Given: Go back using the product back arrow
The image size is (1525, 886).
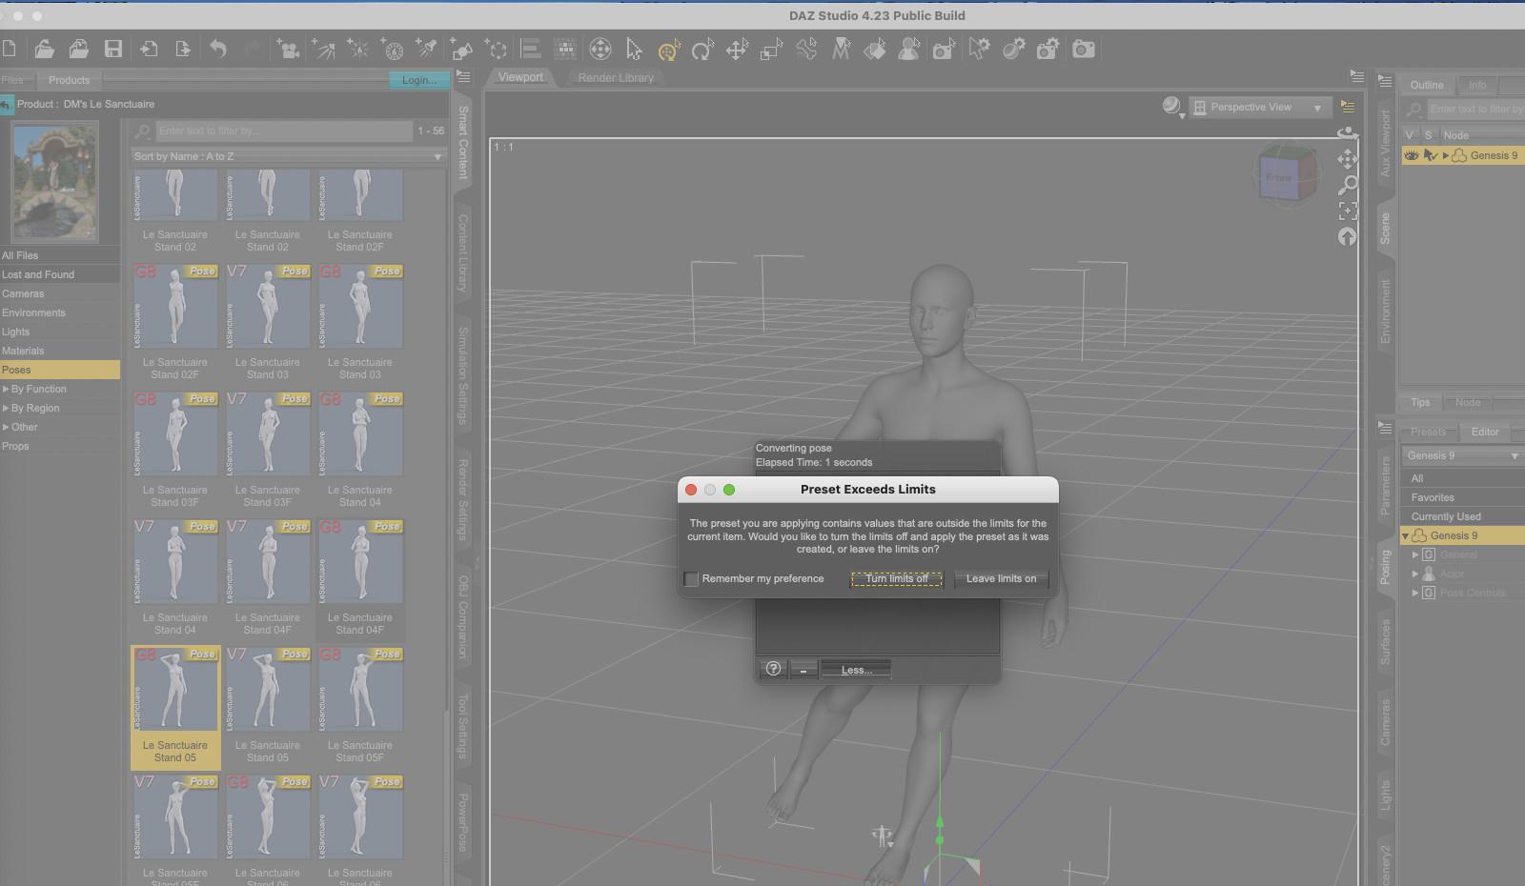Looking at the screenshot, I should [7, 104].
